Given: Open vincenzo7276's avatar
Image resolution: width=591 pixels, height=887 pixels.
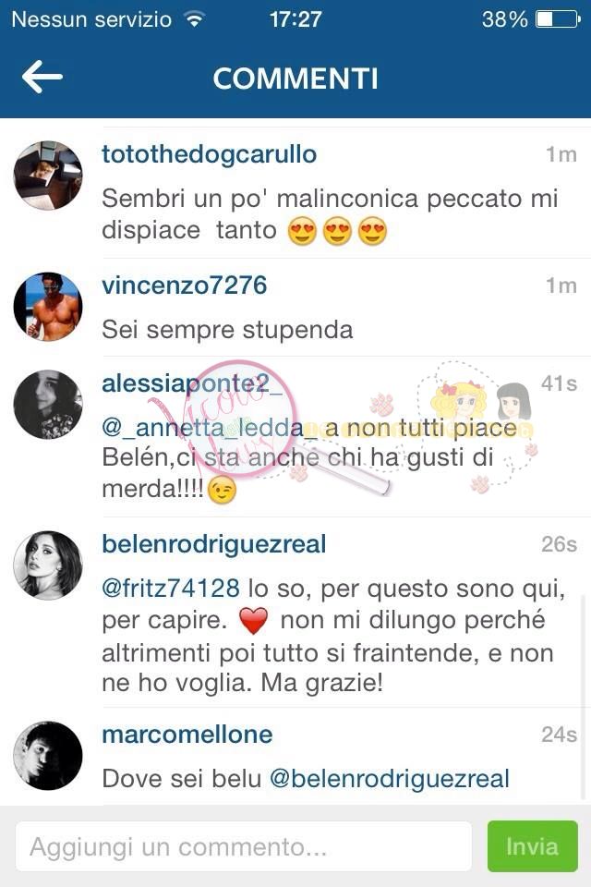Looking at the screenshot, I should click(48, 307).
